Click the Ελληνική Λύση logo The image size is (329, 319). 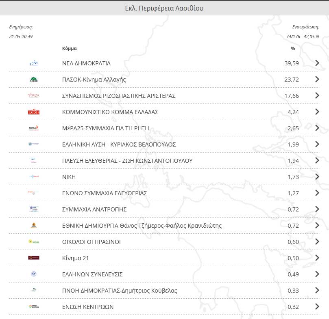pos(34,144)
